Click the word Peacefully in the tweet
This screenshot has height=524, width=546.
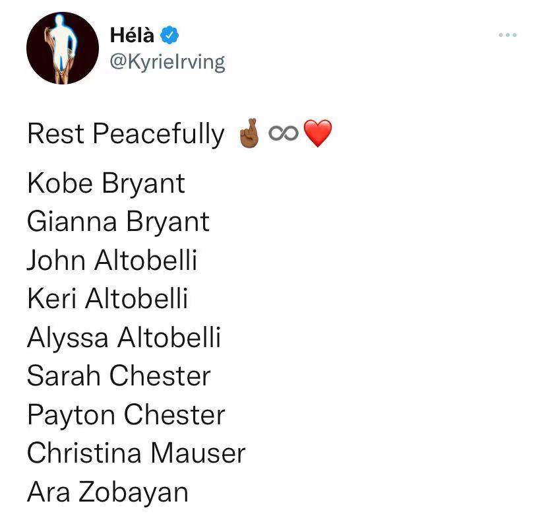[x=158, y=134]
